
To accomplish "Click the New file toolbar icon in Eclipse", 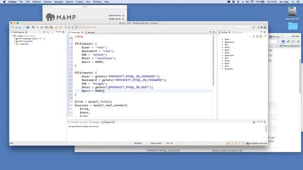I will (11, 27).
